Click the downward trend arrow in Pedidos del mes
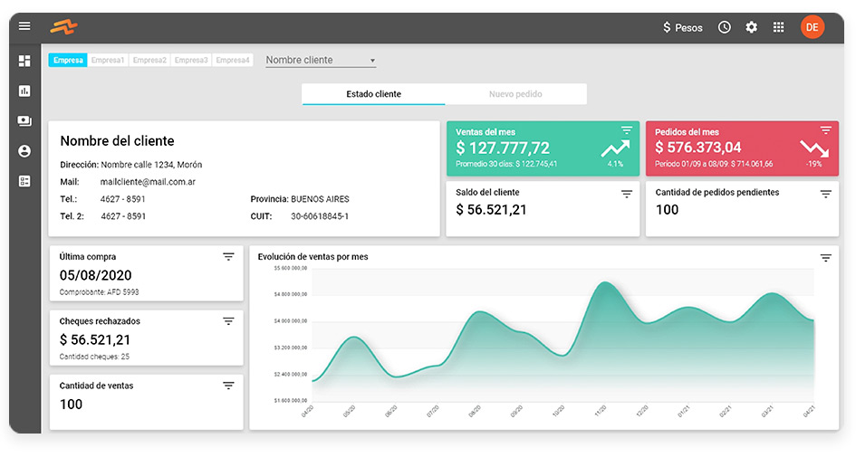The width and height of the screenshot is (856, 467). pyautogui.click(x=814, y=149)
